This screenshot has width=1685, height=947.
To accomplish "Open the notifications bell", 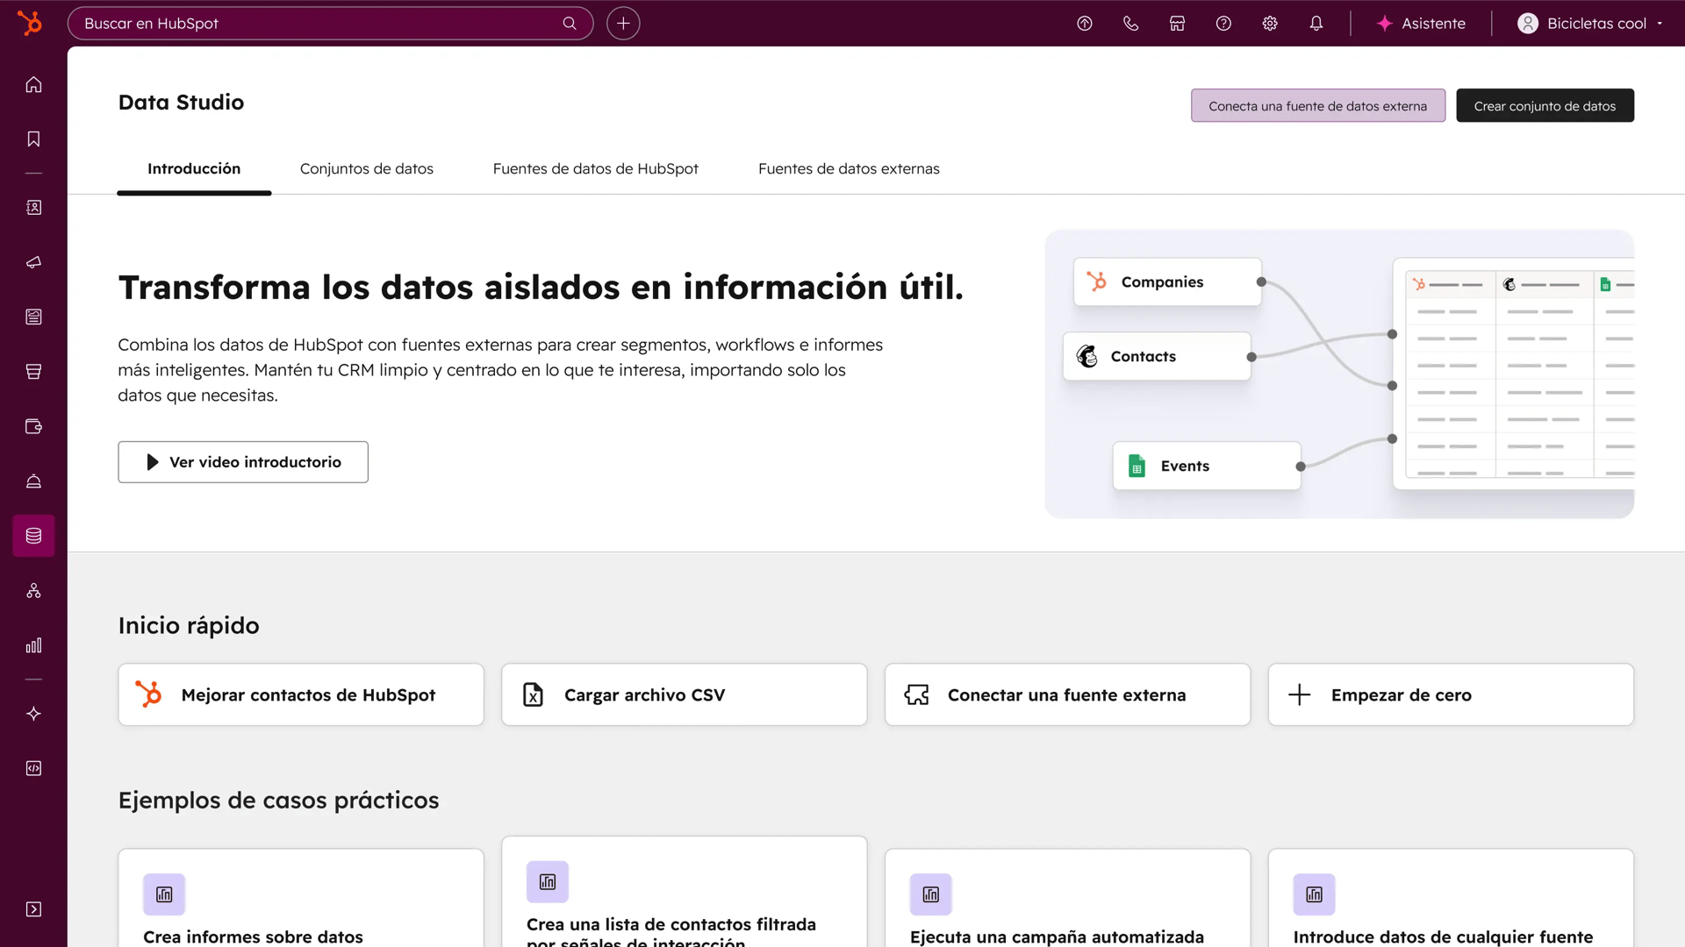I will (x=1316, y=23).
